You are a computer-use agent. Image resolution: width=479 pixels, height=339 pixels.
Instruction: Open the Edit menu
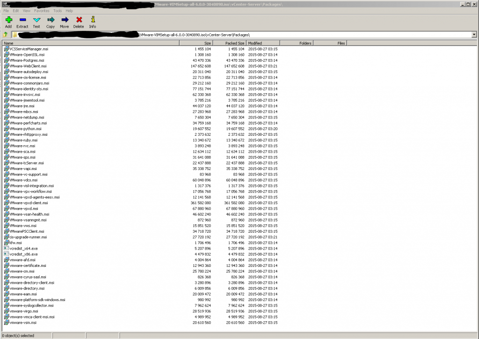coord(15,11)
